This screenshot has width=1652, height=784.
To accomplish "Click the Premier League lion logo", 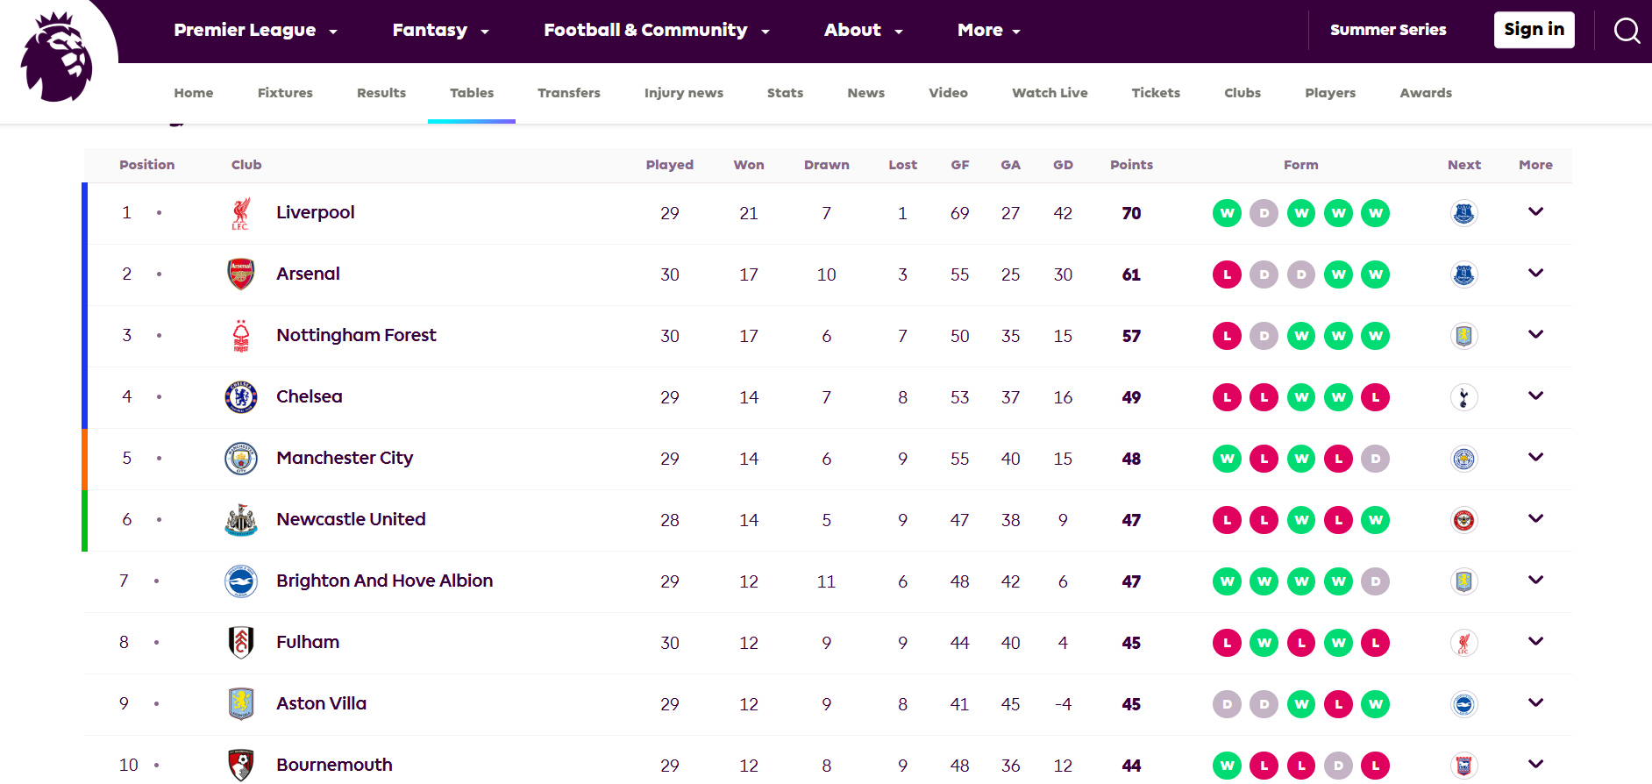I will (56, 57).
